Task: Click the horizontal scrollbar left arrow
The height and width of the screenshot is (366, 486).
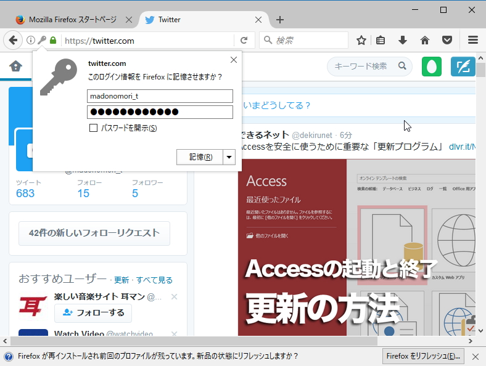Action: point(5,341)
